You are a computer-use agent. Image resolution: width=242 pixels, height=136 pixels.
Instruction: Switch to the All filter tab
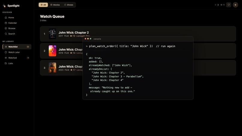pos(43,5)
